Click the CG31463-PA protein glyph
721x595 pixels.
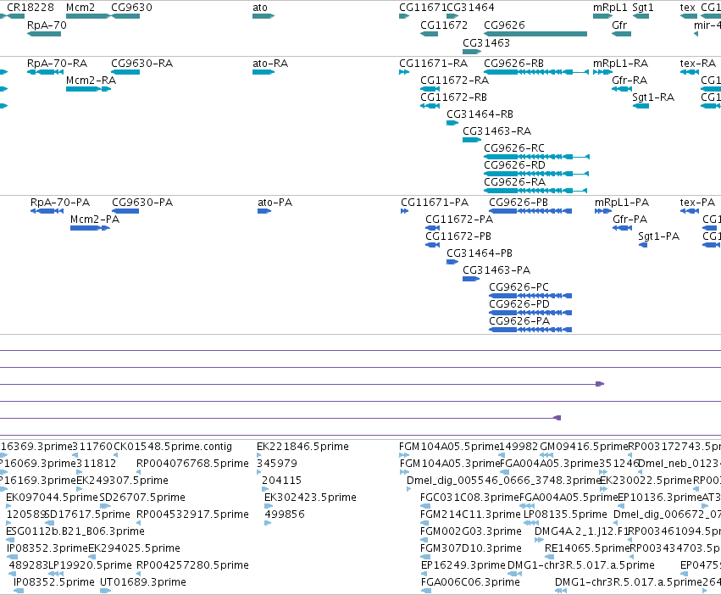tap(471, 279)
